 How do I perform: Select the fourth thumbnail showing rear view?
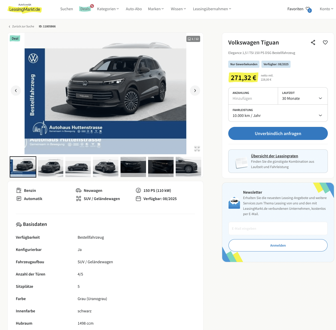tap(106, 167)
